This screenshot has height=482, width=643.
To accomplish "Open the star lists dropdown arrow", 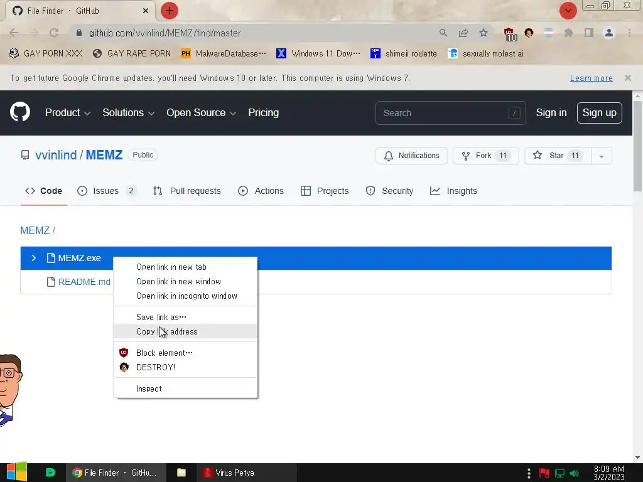I will tap(601, 156).
